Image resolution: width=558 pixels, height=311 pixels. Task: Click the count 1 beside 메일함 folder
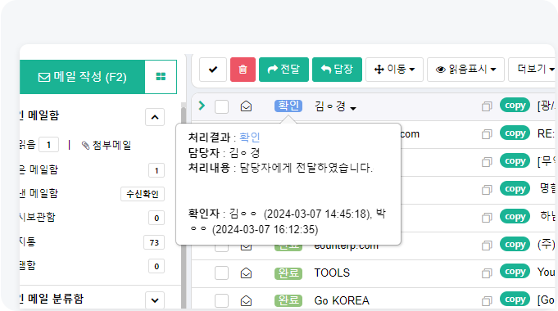point(157,170)
